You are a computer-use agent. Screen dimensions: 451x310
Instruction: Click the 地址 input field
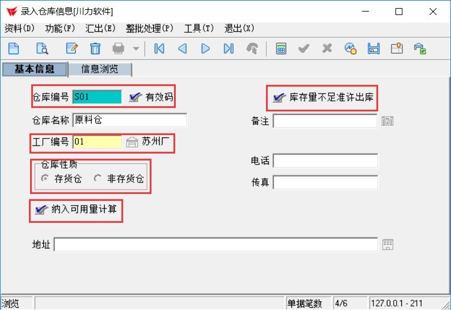tap(216, 245)
